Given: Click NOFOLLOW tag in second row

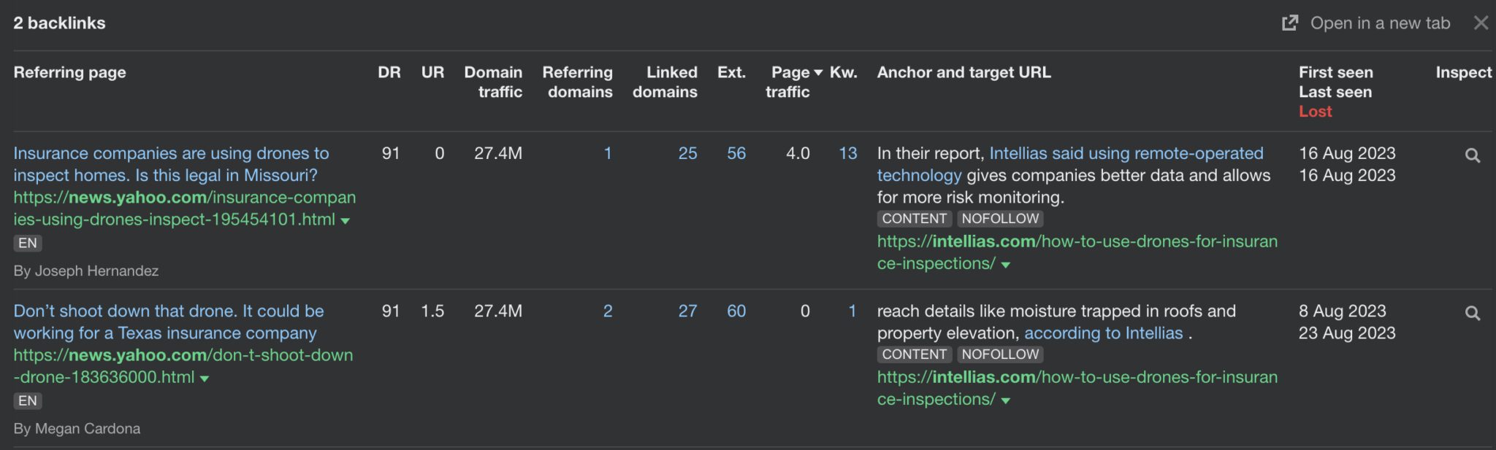Looking at the screenshot, I should (1000, 354).
